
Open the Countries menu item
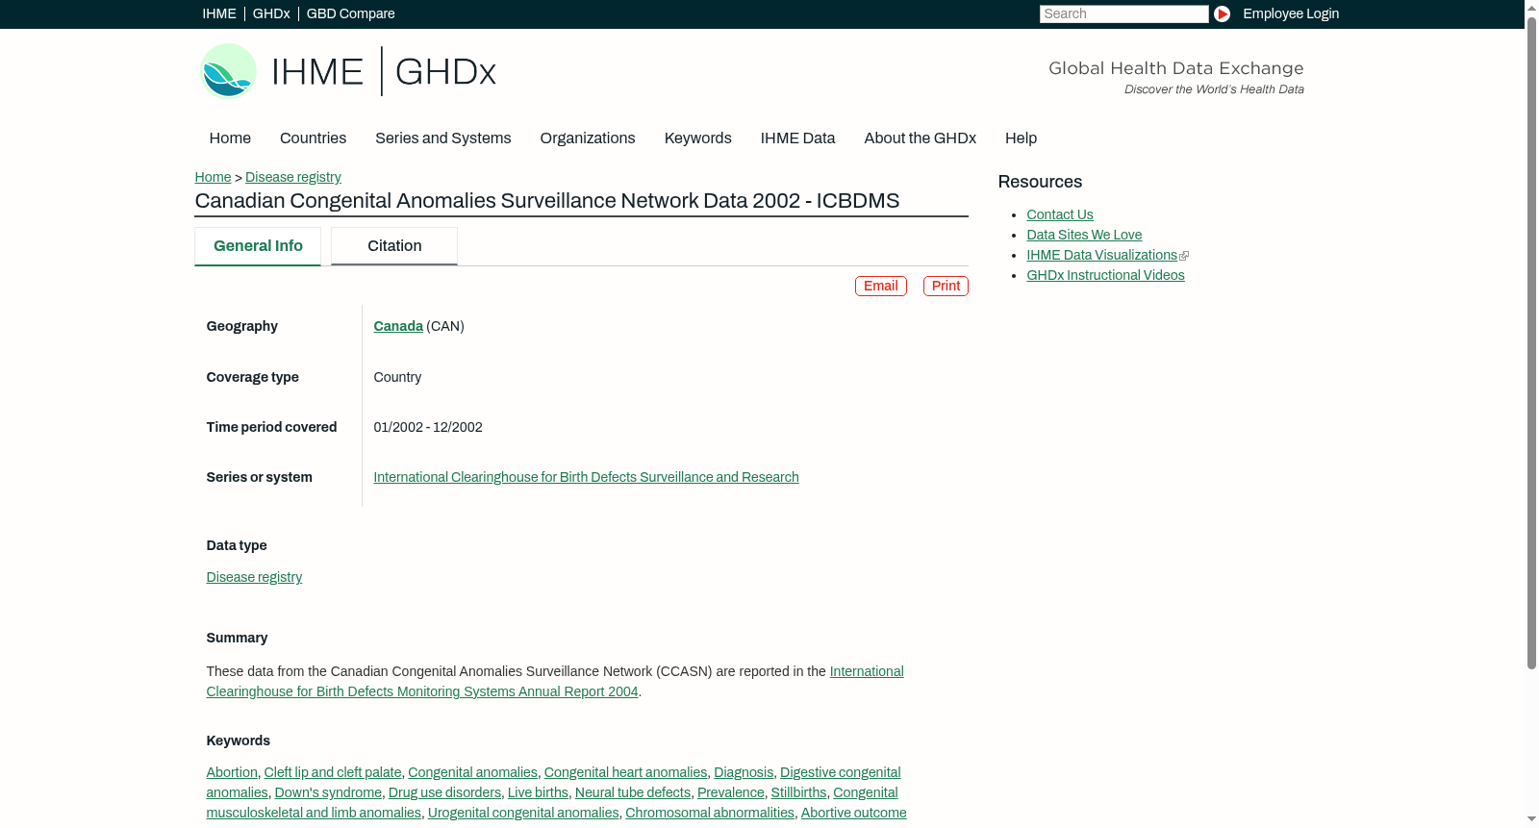coord(313,138)
